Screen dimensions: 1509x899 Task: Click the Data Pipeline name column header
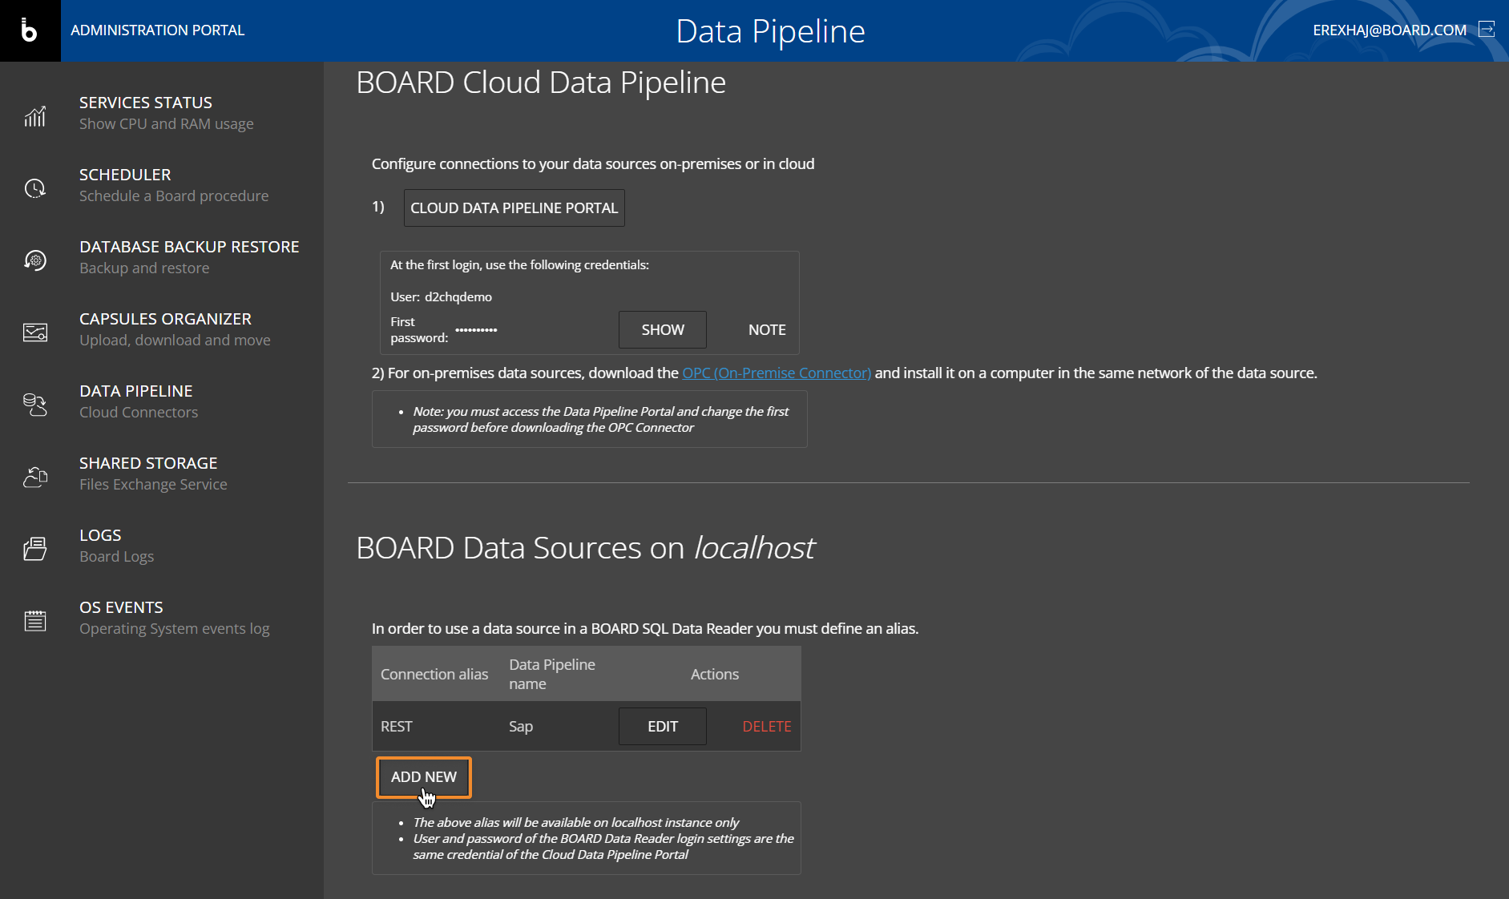(x=552, y=675)
